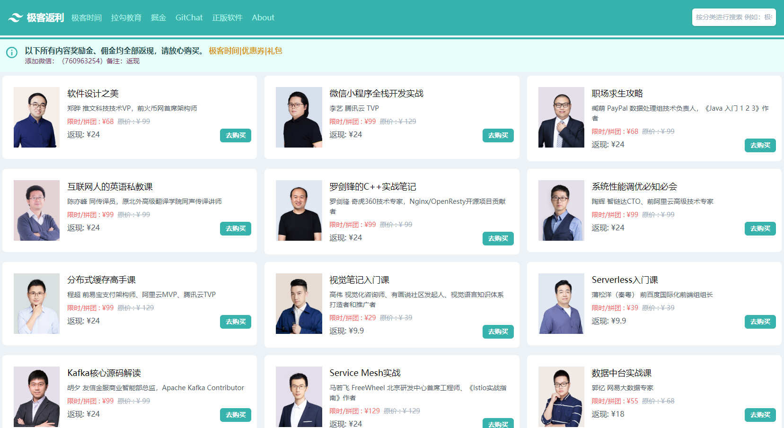Open the 极客时间 navigation menu item
This screenshot has height=428, width=784.
point(87,18)
